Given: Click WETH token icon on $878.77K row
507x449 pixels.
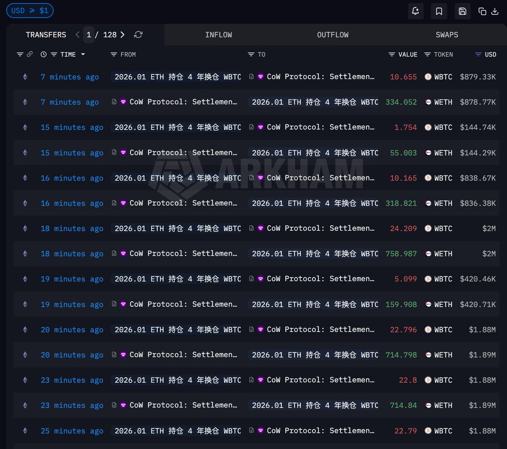Looking at the screenshot, I should coord(428,102).
